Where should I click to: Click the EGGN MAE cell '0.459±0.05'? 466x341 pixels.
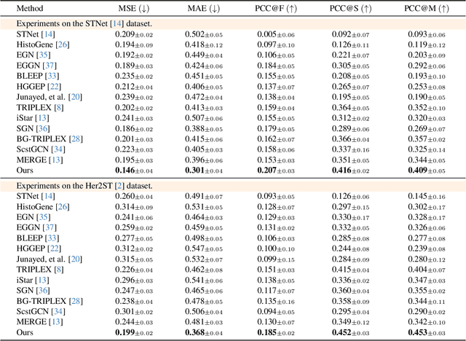tap(204, 227)
